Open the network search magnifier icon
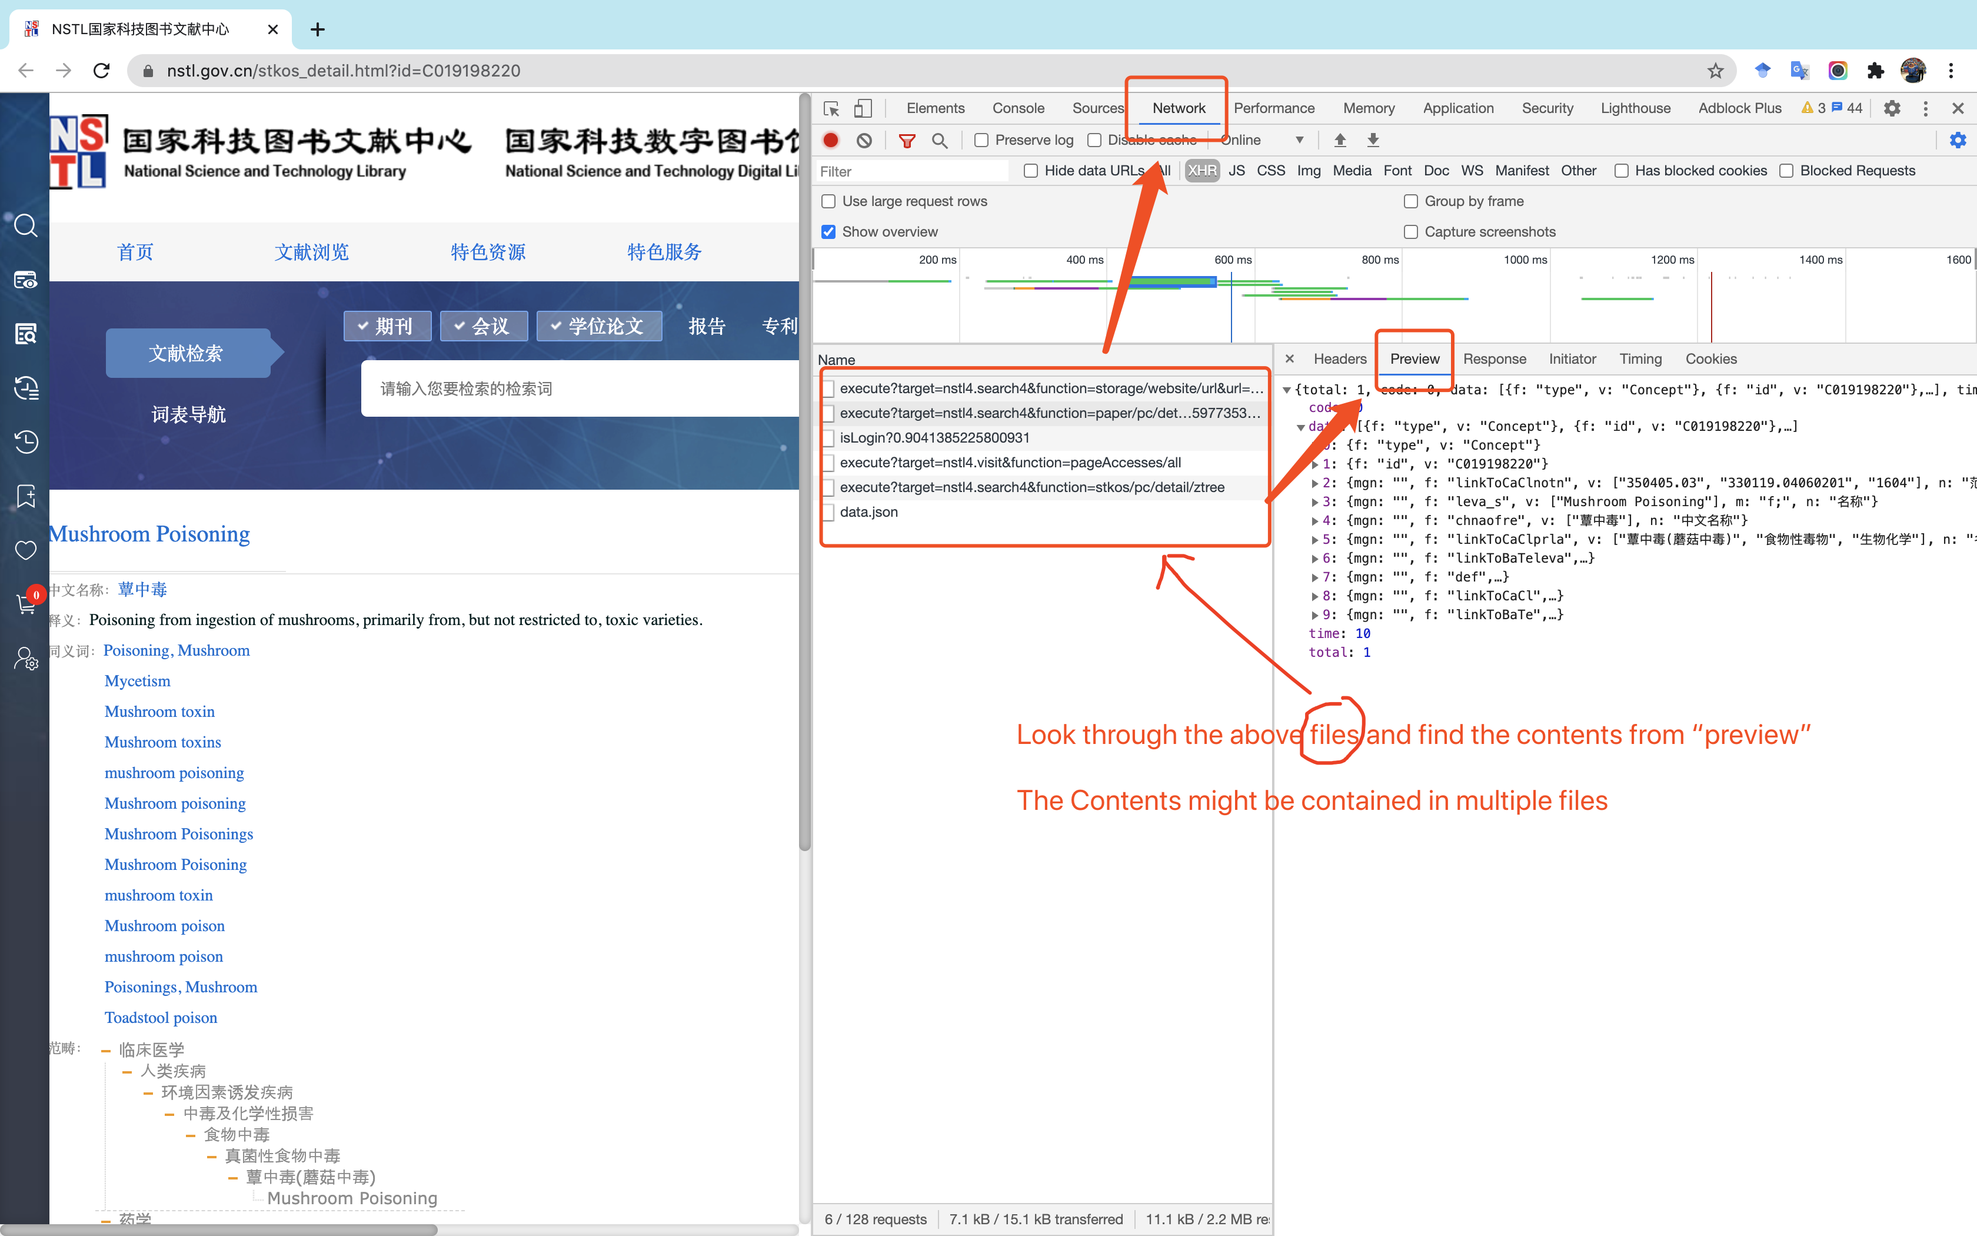This screenshot has height=1236, width=1977. tap(940, 141)
